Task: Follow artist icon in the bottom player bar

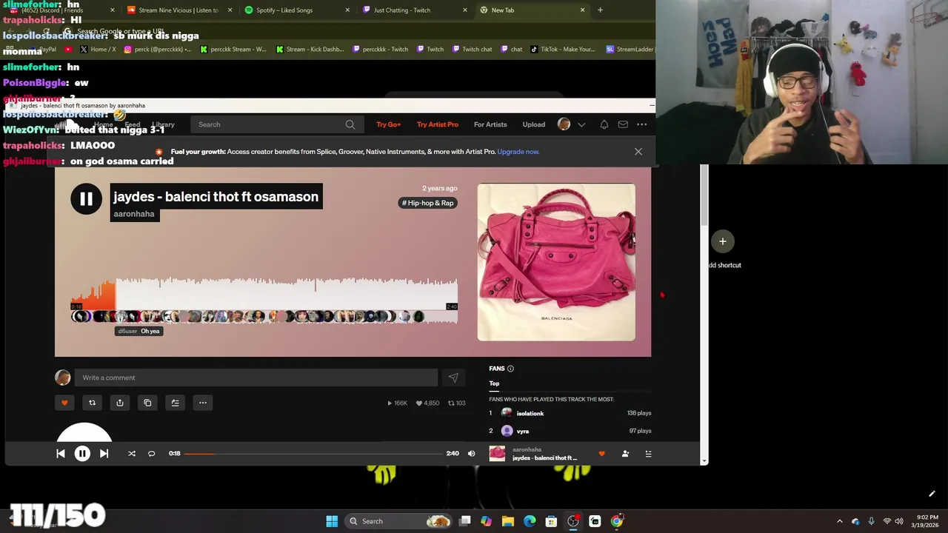Action: pyautogui.click(x=625, y=454)
